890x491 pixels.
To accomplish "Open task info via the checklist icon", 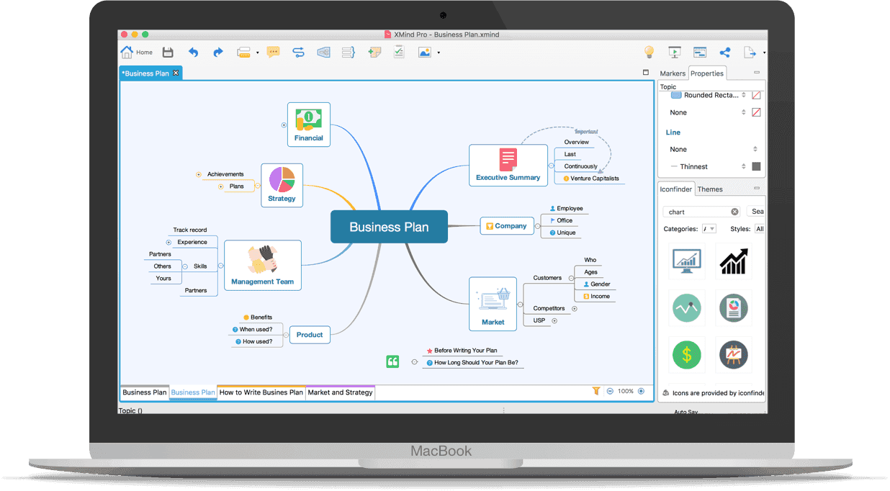I will [399, 52].
